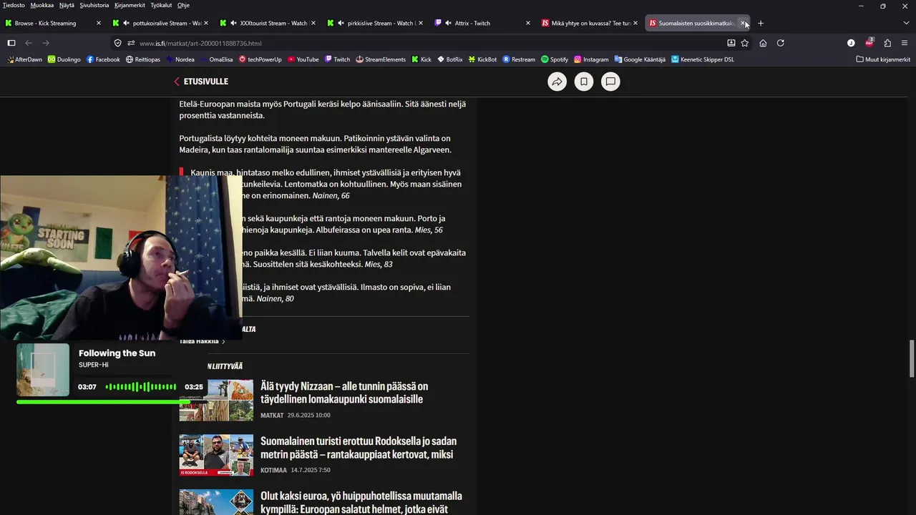Image resolution: width=916 pixels, height=515 pixels.
Task: Open Duolingo bookmark
Action: (x=64, y=59)
